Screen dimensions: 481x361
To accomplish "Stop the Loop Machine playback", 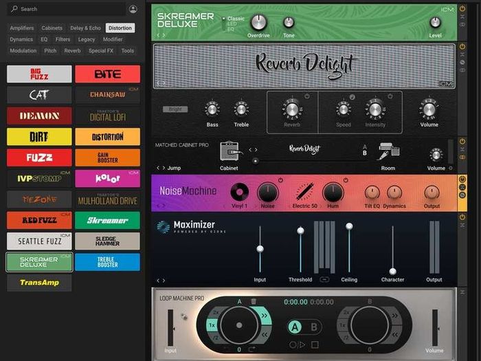I will pyautogui.click(x=315, y=344).
